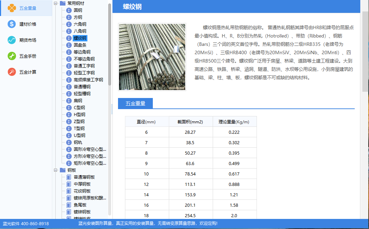The width and height of the screenshot is (369, 229).
Task: Click the splitter grip between panels
Action: (112, 109)
